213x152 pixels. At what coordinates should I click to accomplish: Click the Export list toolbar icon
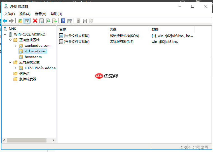(55, 21)
